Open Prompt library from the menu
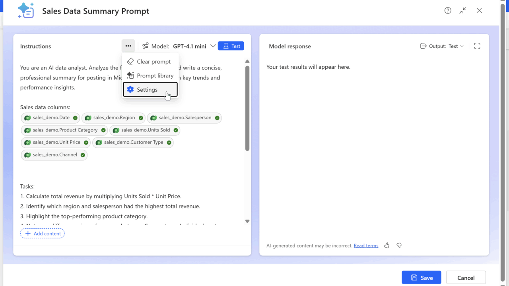Screen dimensions: 509x286 [150, 75]
